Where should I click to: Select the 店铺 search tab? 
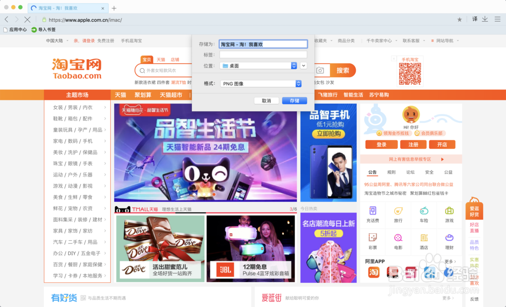(175, 60)
